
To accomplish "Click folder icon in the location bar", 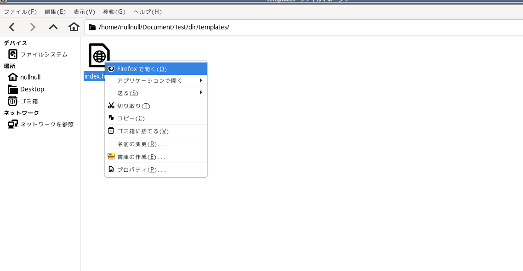I will [92, 28].
